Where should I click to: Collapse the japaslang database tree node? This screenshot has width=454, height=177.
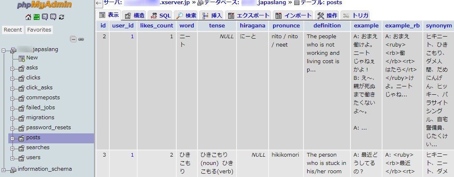click(4, 49)
